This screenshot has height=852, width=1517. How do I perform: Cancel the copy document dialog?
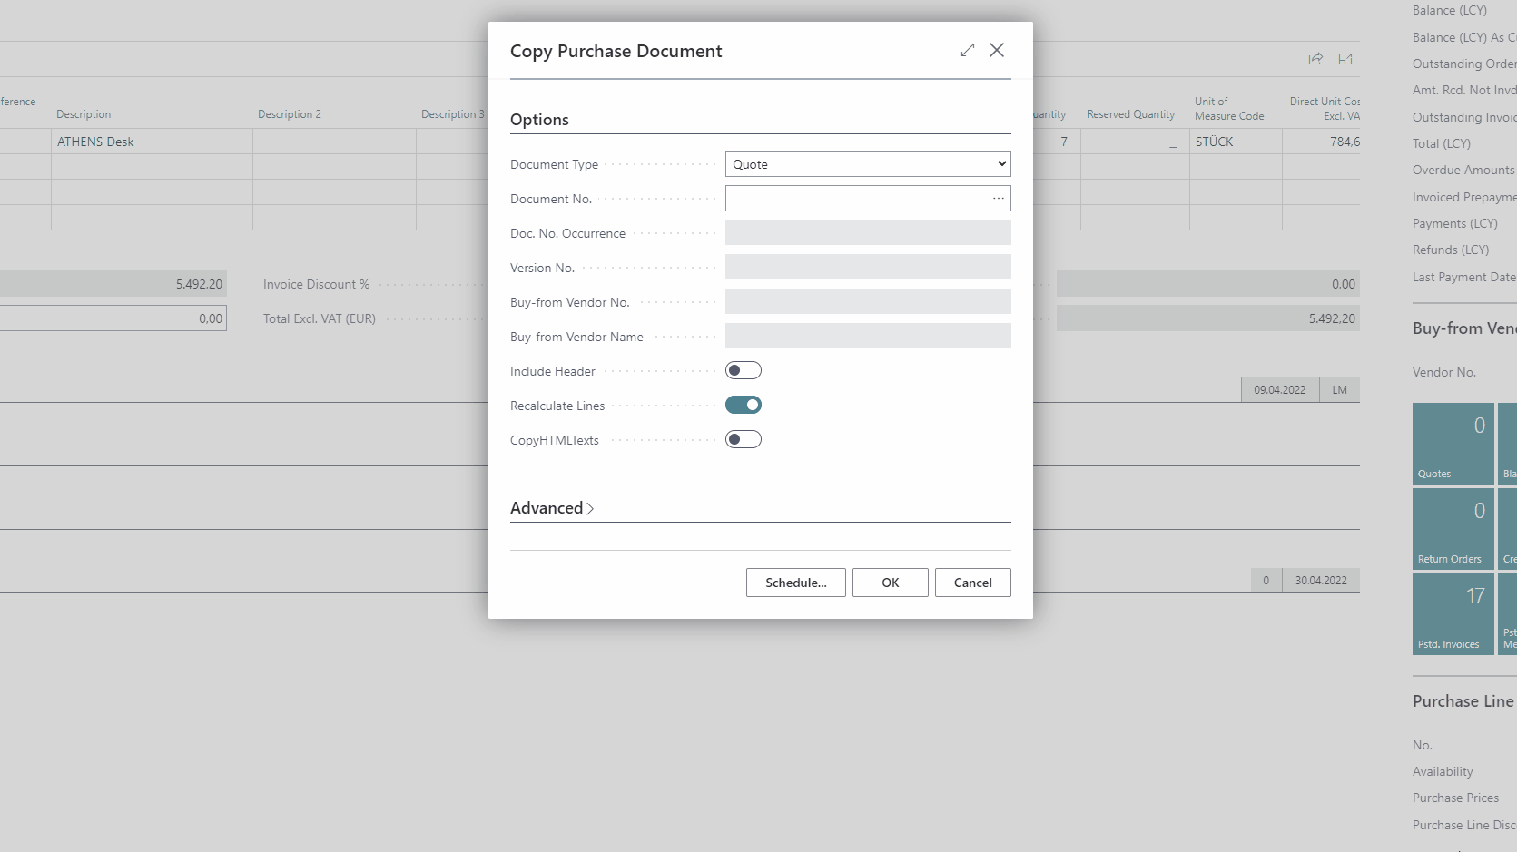click(x=972, y=583)
